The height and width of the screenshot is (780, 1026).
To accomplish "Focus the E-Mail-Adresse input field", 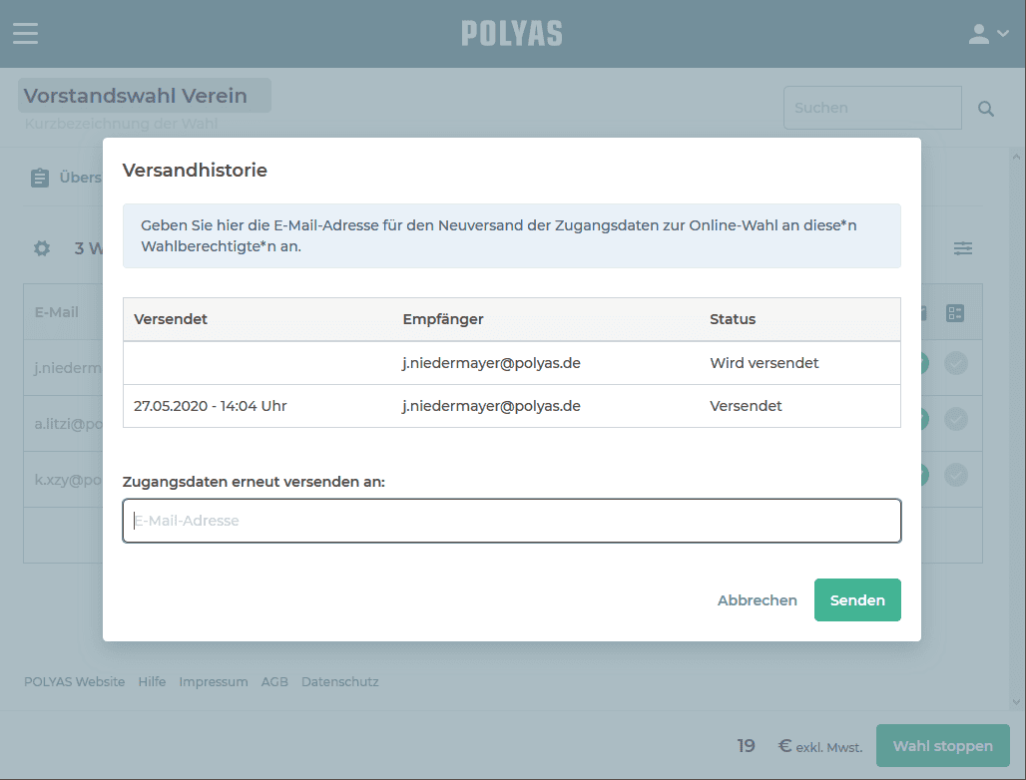I will [511, 521].
